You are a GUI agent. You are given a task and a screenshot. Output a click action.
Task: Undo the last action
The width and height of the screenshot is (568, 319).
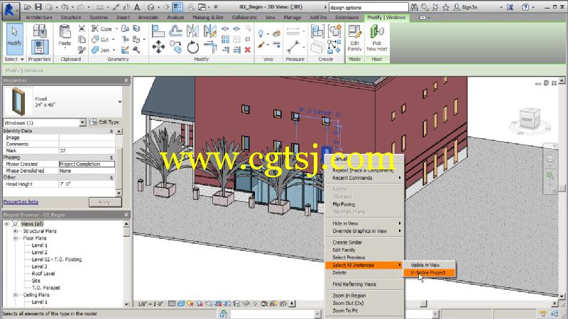[x=65, y=7]
